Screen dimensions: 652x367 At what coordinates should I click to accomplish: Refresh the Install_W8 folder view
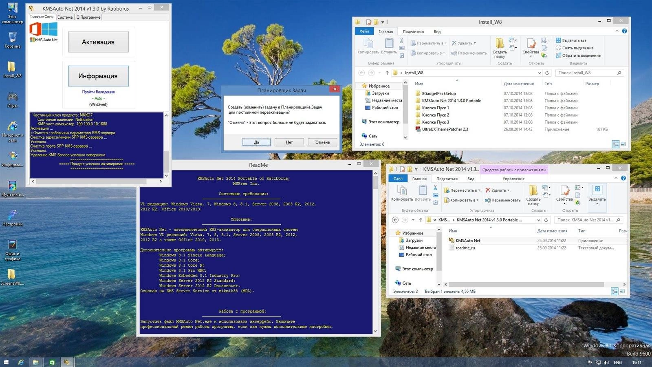(547, 73)
